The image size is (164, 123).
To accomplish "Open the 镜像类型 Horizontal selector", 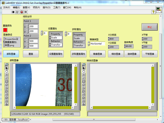I will 97,44.
